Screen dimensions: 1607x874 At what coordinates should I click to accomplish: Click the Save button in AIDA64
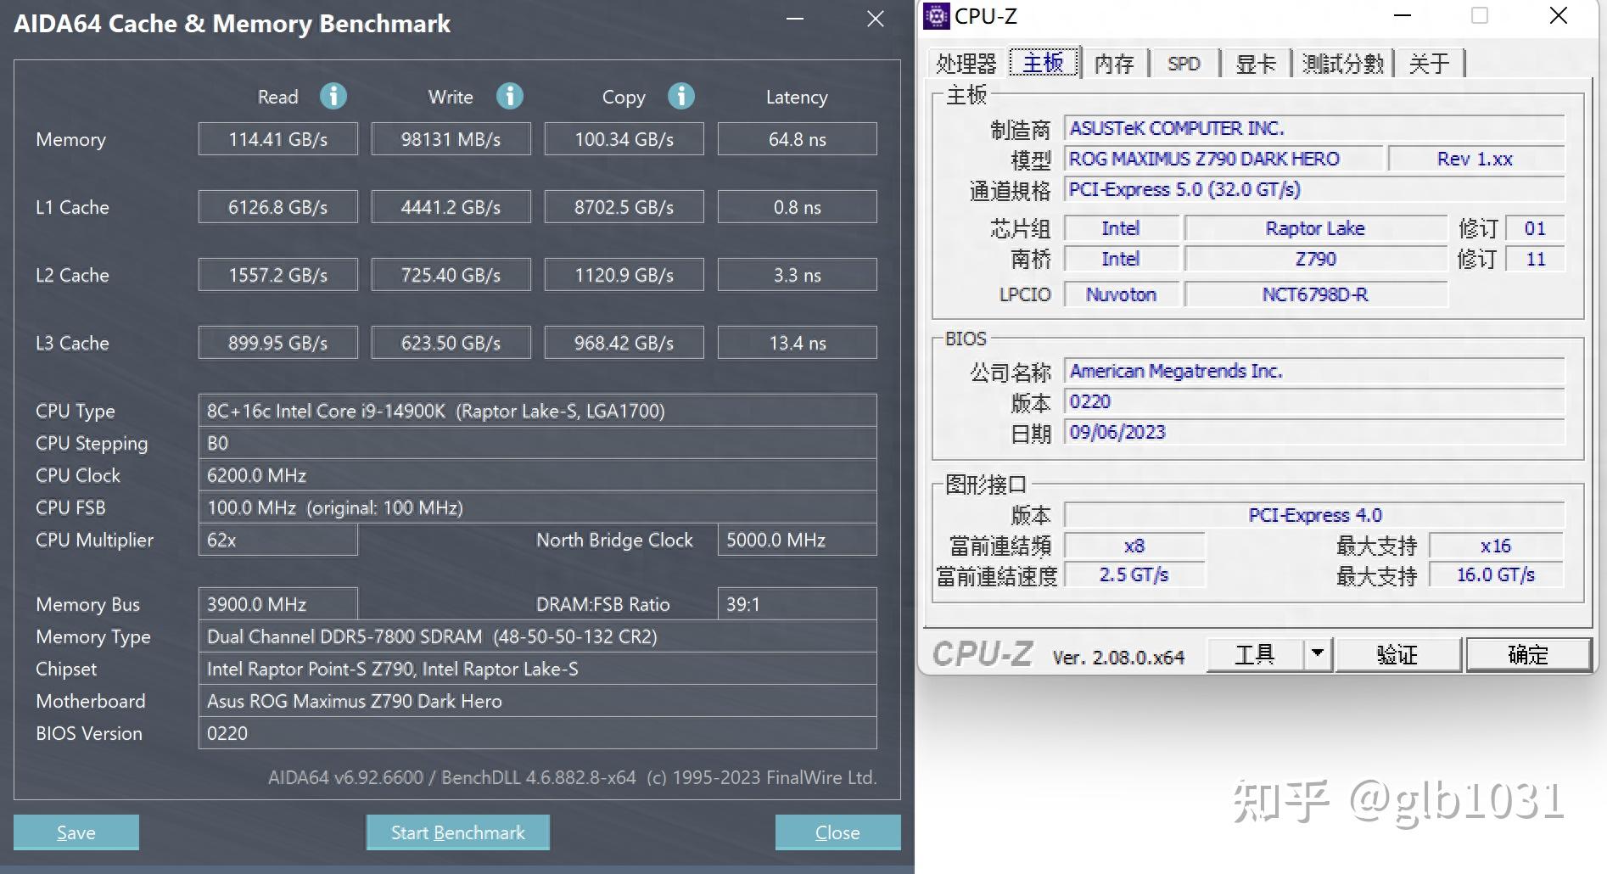tap(76, 832)
